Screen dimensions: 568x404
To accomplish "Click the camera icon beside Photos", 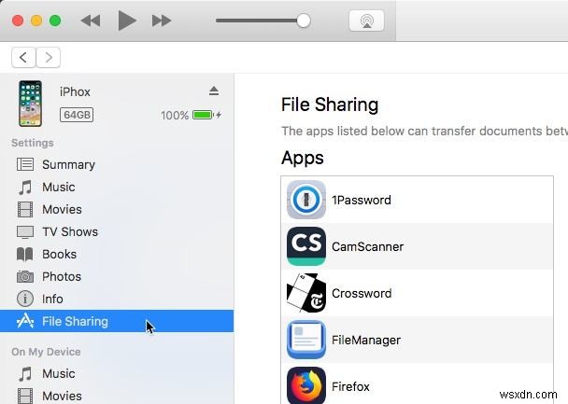I will tap(25, 277).
